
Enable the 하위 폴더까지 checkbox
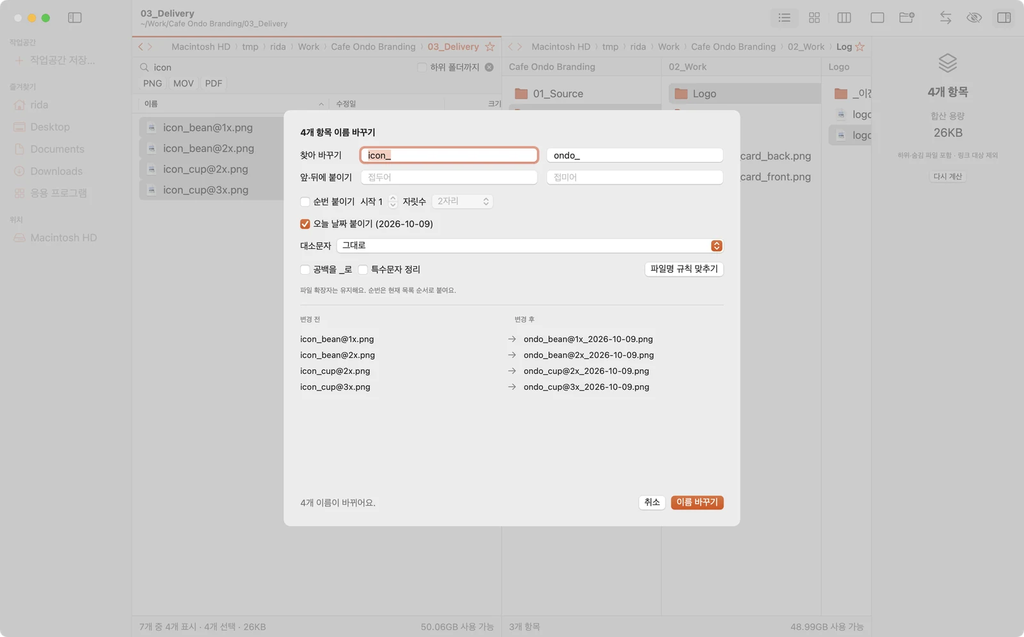coord(422,67)
